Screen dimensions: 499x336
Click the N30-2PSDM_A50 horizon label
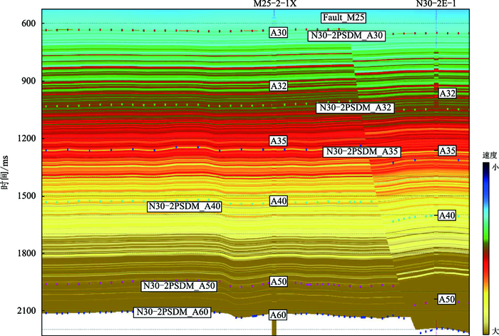178,286
